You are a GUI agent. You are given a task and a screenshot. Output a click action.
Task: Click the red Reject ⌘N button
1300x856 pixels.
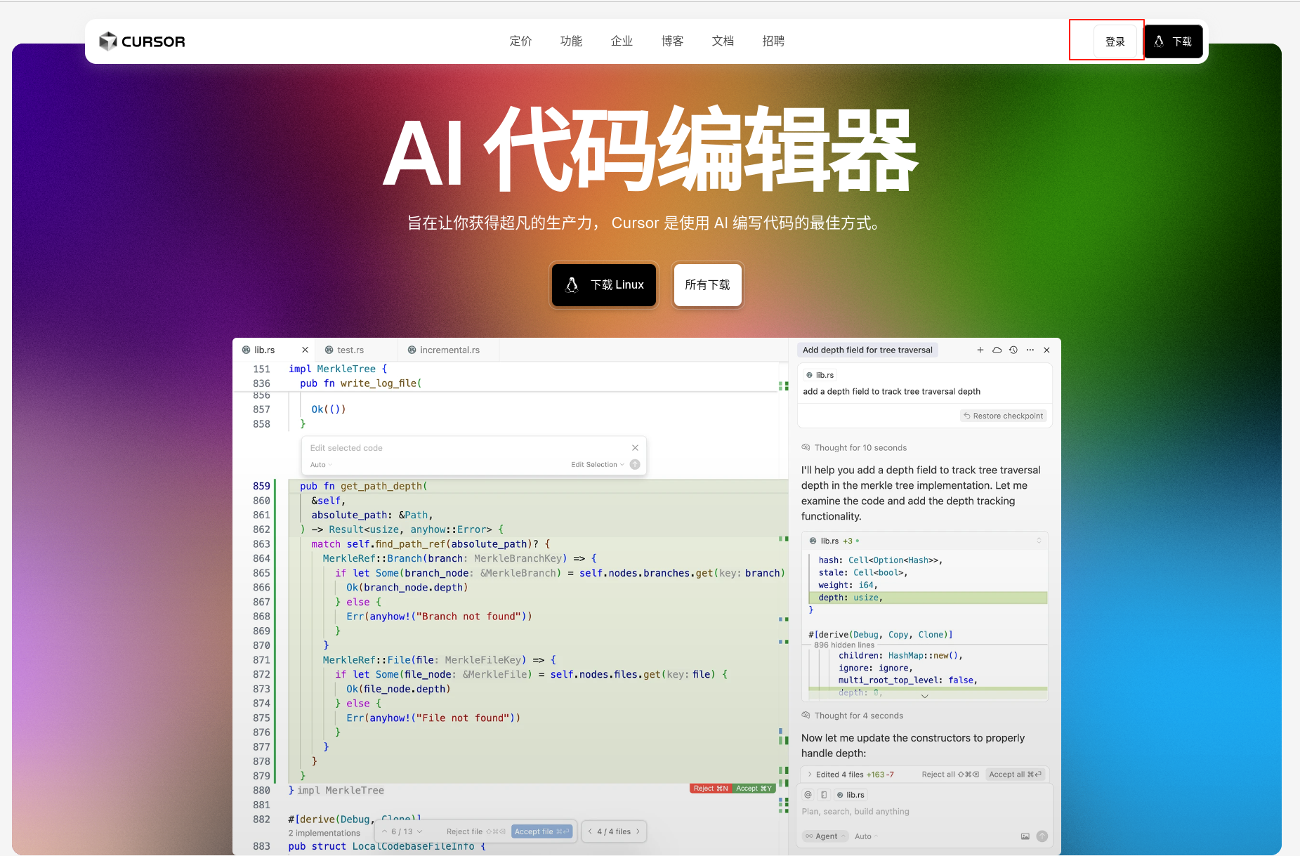[711, 789]
